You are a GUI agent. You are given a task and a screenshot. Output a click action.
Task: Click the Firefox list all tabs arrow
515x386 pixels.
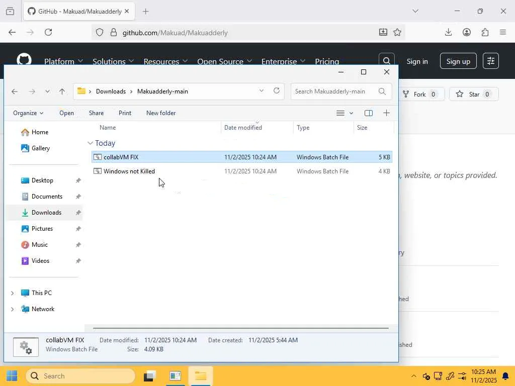coord(415,11)
